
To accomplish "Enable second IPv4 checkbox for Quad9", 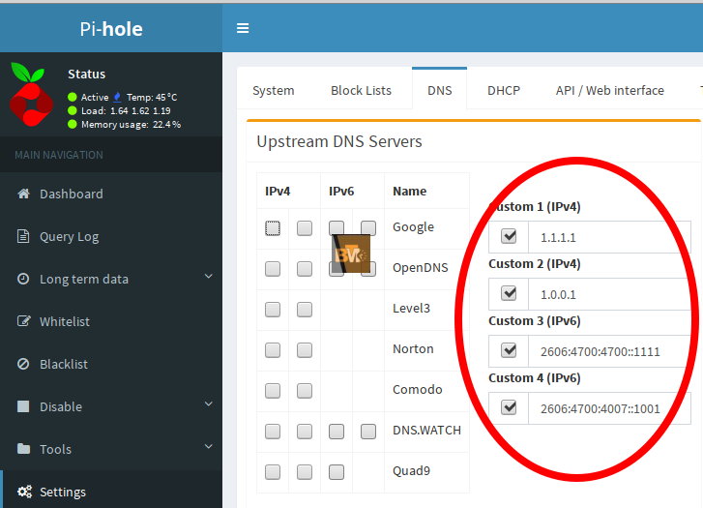I will [x=305, y=471].
